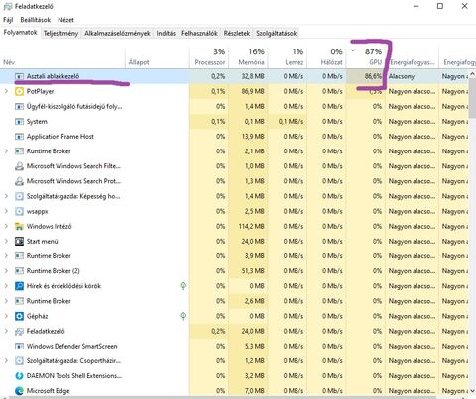The height and width of the screenshot is (399, 476).
Task: Click the Windows Defender SmartScreen icon
Action: click(x=19, y=346)
